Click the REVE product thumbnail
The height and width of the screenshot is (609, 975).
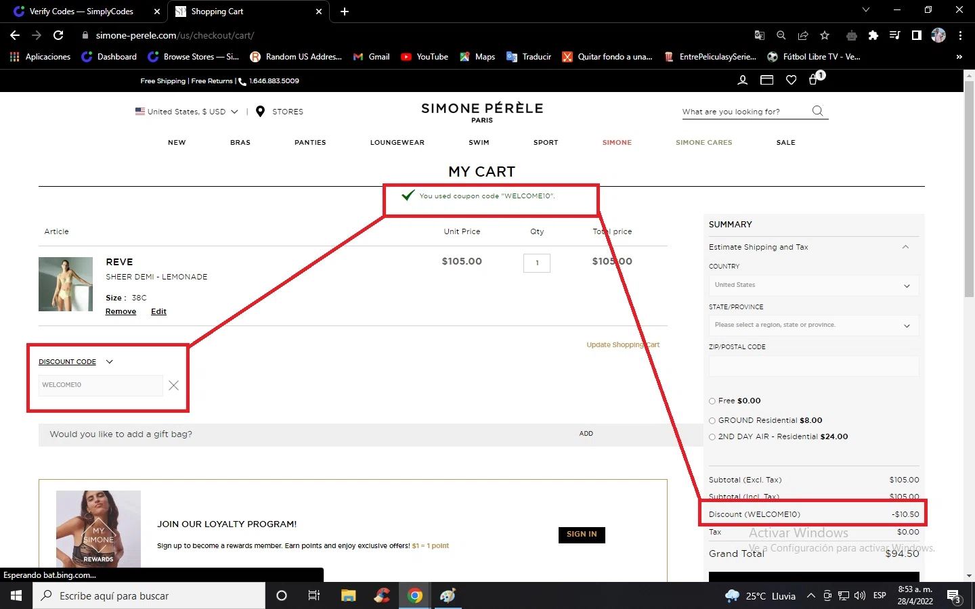(66, 284)
